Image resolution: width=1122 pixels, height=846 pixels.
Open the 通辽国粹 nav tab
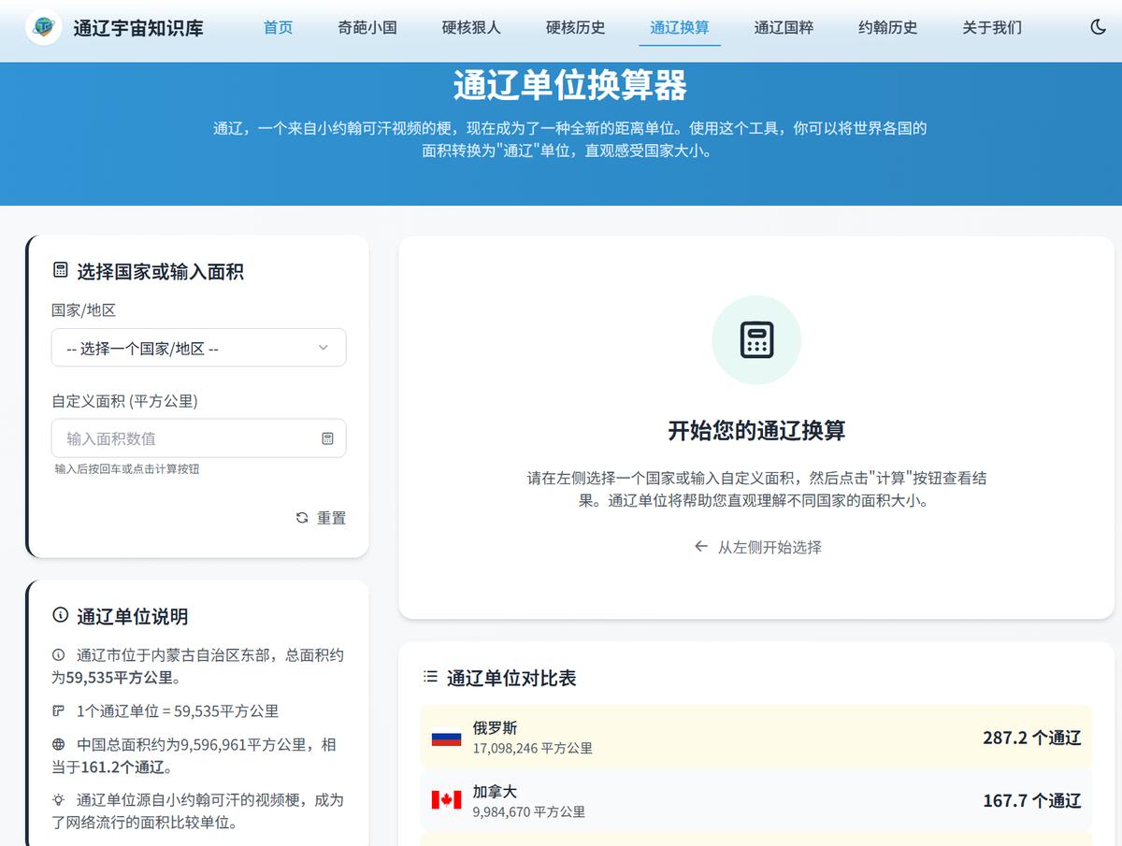[784, 28]
